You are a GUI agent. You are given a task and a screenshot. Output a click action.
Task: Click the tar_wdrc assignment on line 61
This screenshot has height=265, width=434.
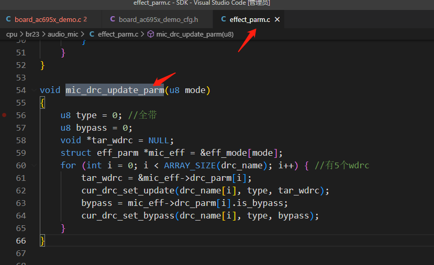point(166,178)
